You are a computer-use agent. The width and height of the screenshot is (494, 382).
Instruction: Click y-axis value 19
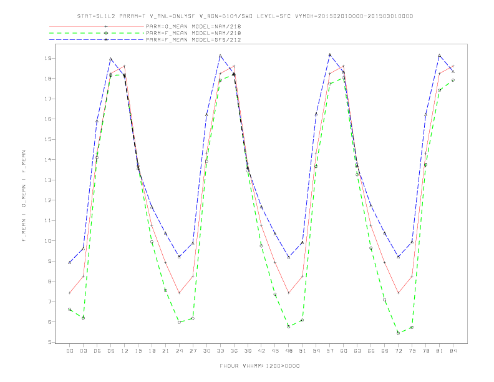pos(48,58)
